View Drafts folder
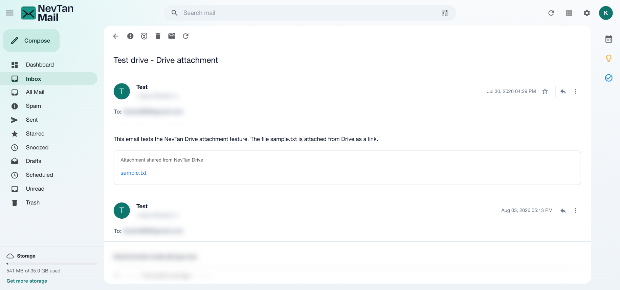This screenshot has width=620, height=290. (49, 161)
